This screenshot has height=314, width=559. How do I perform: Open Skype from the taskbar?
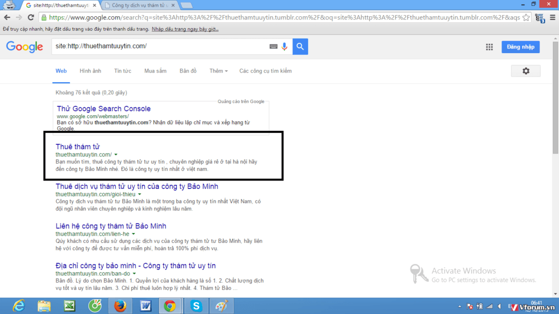coord(196,306)
